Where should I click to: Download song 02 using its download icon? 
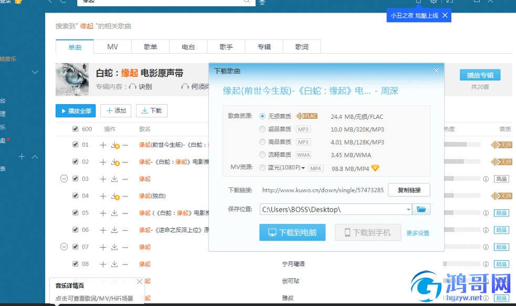[x=115, y=162]
